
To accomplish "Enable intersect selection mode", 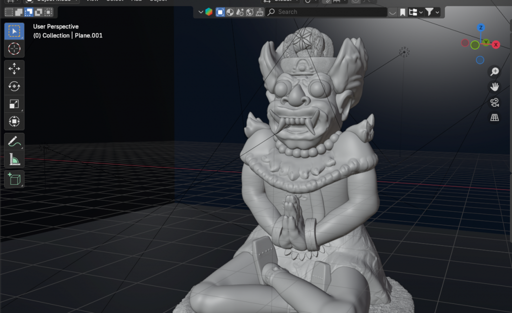I will click(x=48, y=12).
